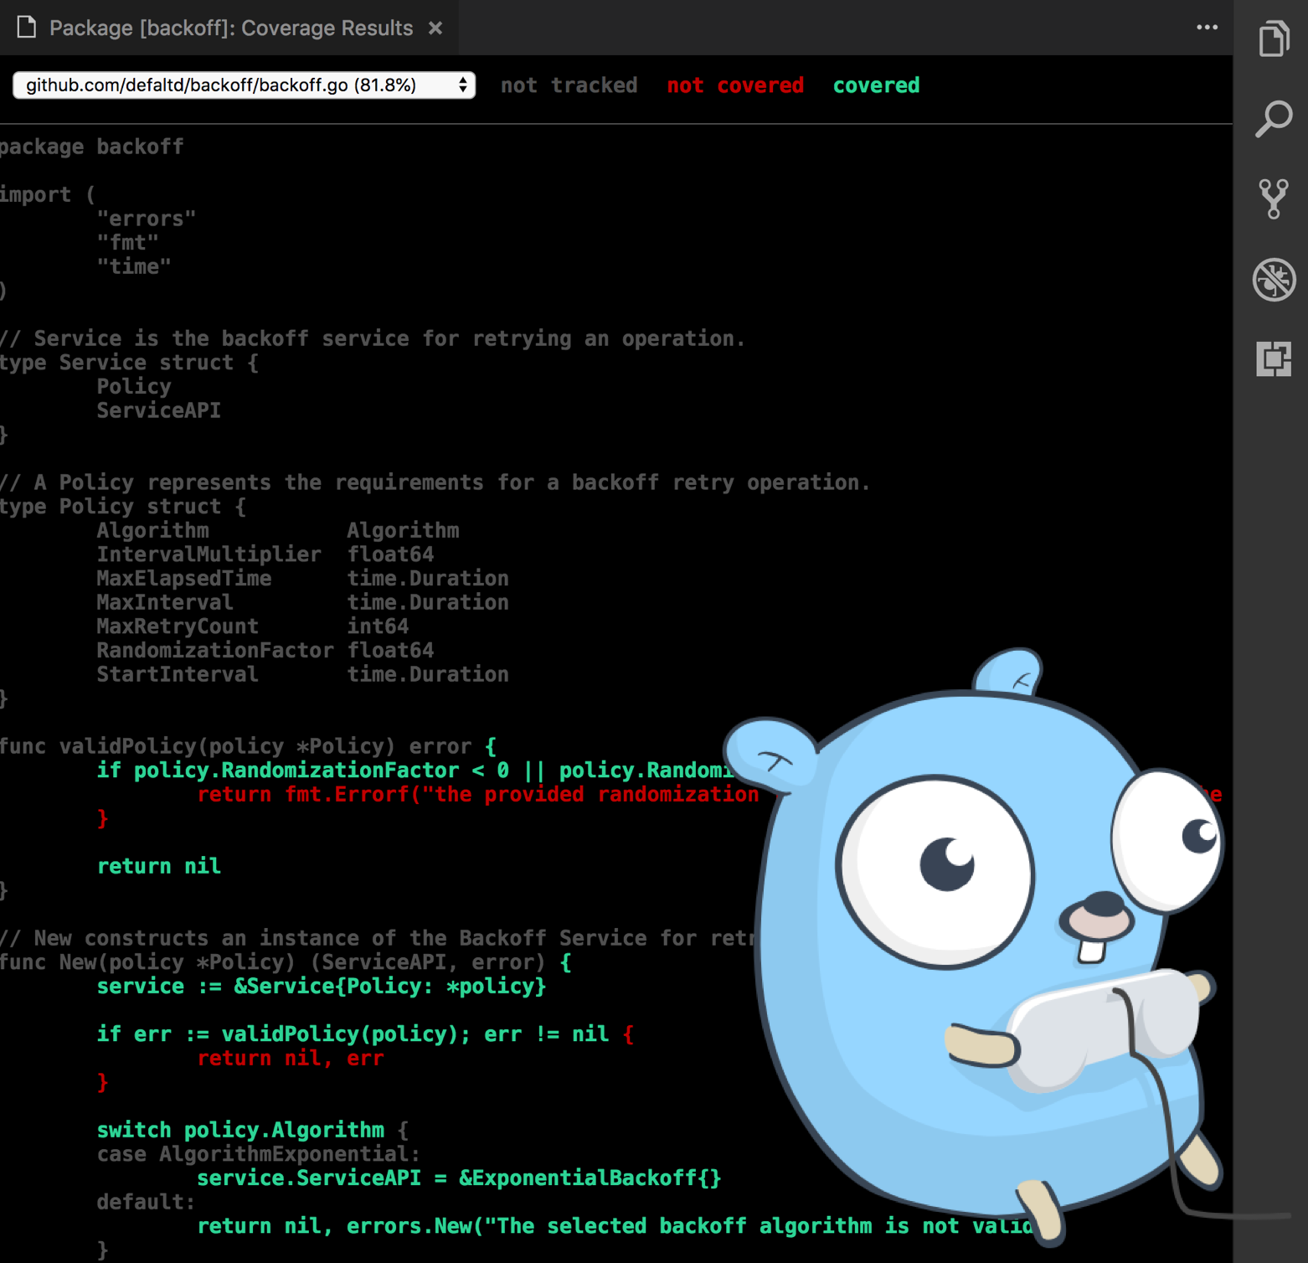Click 'func validPolicy(policy *Policy) error' line

click(x=248, y=746)
